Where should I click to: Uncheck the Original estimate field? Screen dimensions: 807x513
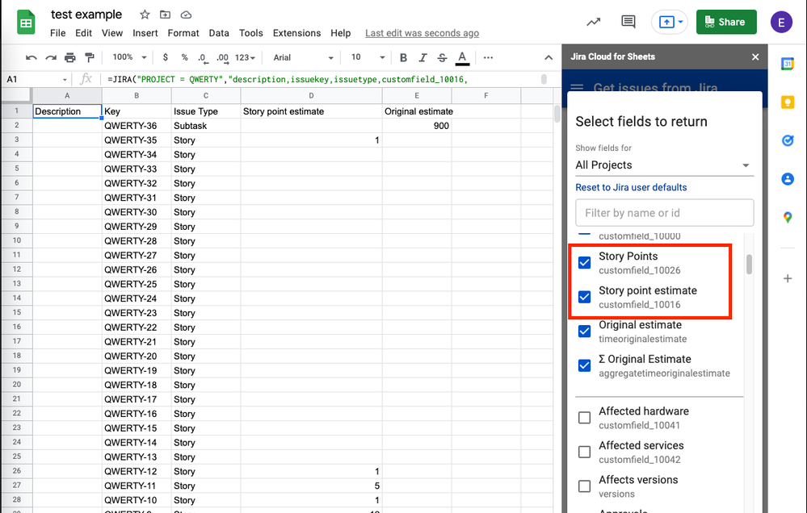click(584, 331)
